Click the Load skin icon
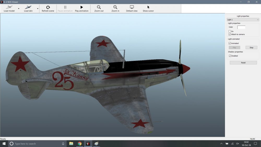 click(28, 7)
